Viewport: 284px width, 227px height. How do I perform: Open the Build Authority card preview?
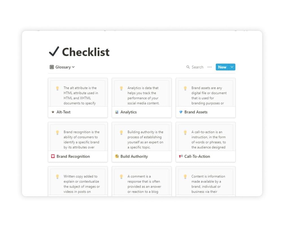point(142,137)
